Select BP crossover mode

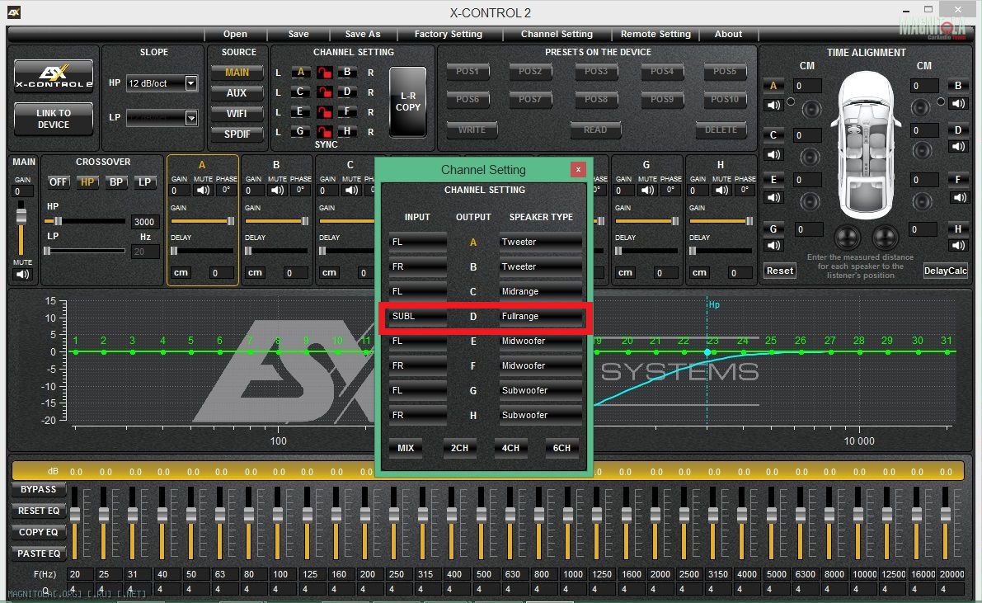[x=116, y=181]
